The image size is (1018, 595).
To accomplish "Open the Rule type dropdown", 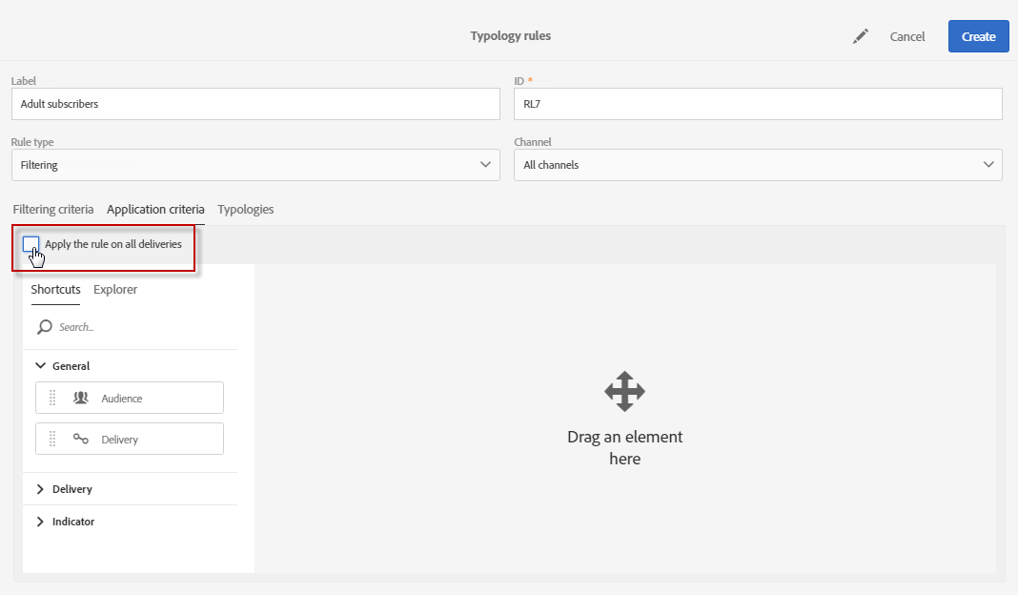I will (x=255, y=165).
